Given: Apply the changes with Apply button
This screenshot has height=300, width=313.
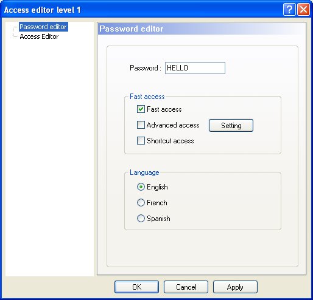Looking at the screenshot, I should [235, 287].
